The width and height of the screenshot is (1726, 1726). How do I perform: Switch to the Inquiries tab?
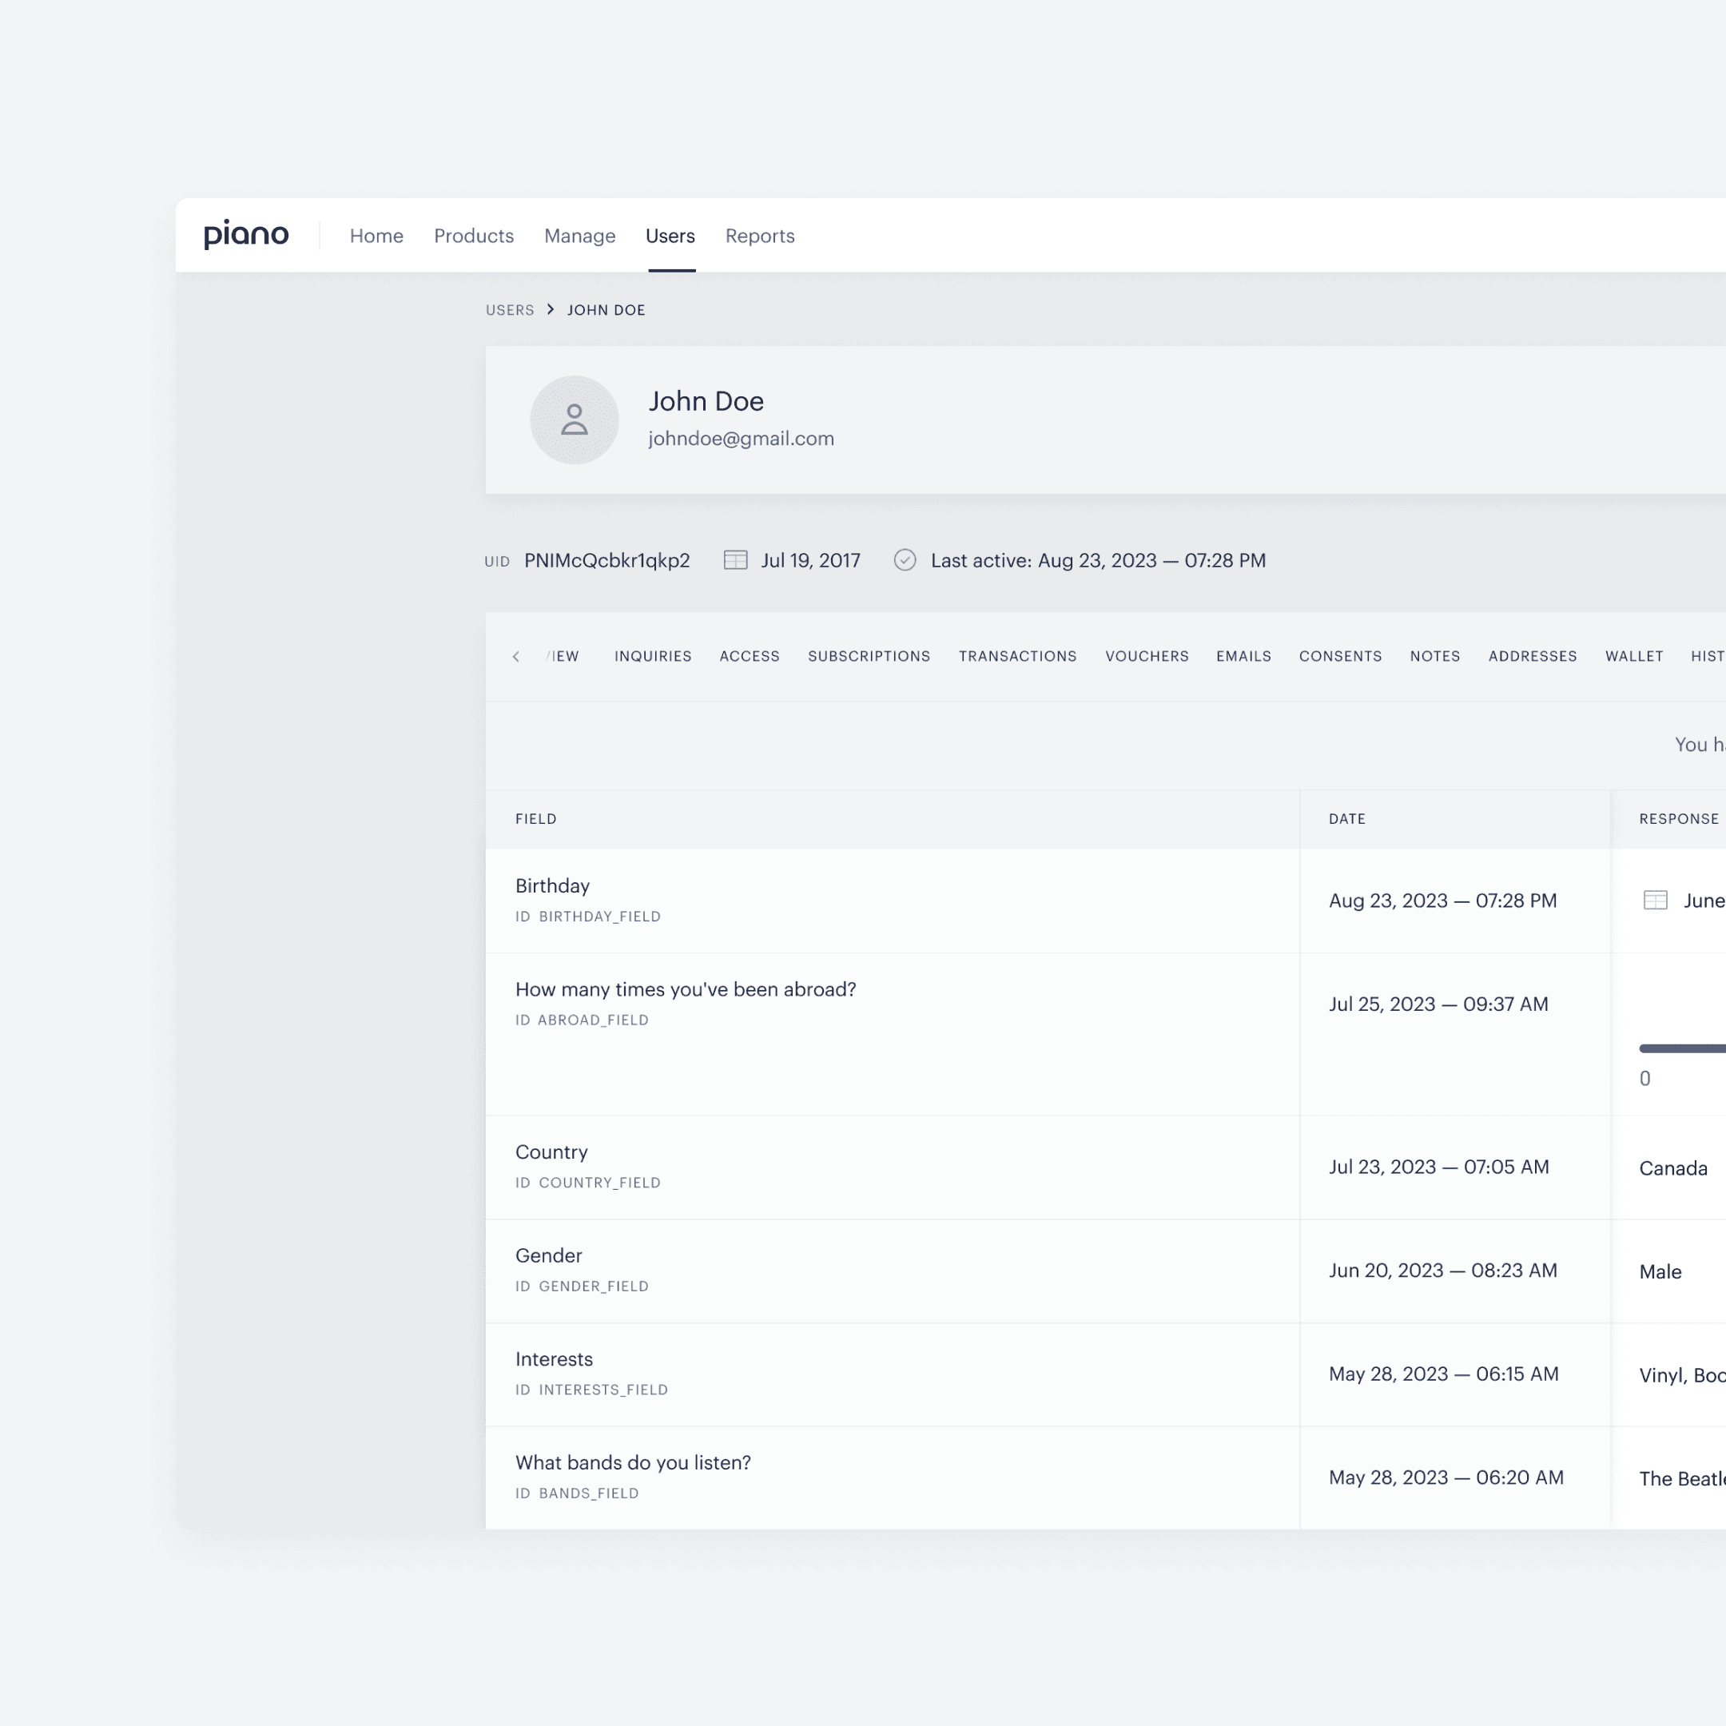click(653, 657)
